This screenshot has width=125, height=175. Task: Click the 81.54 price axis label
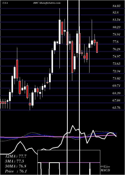tap(116, 20)
